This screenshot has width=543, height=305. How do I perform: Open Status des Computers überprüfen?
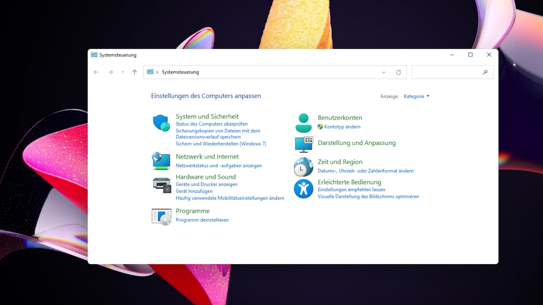pos(212,124)
